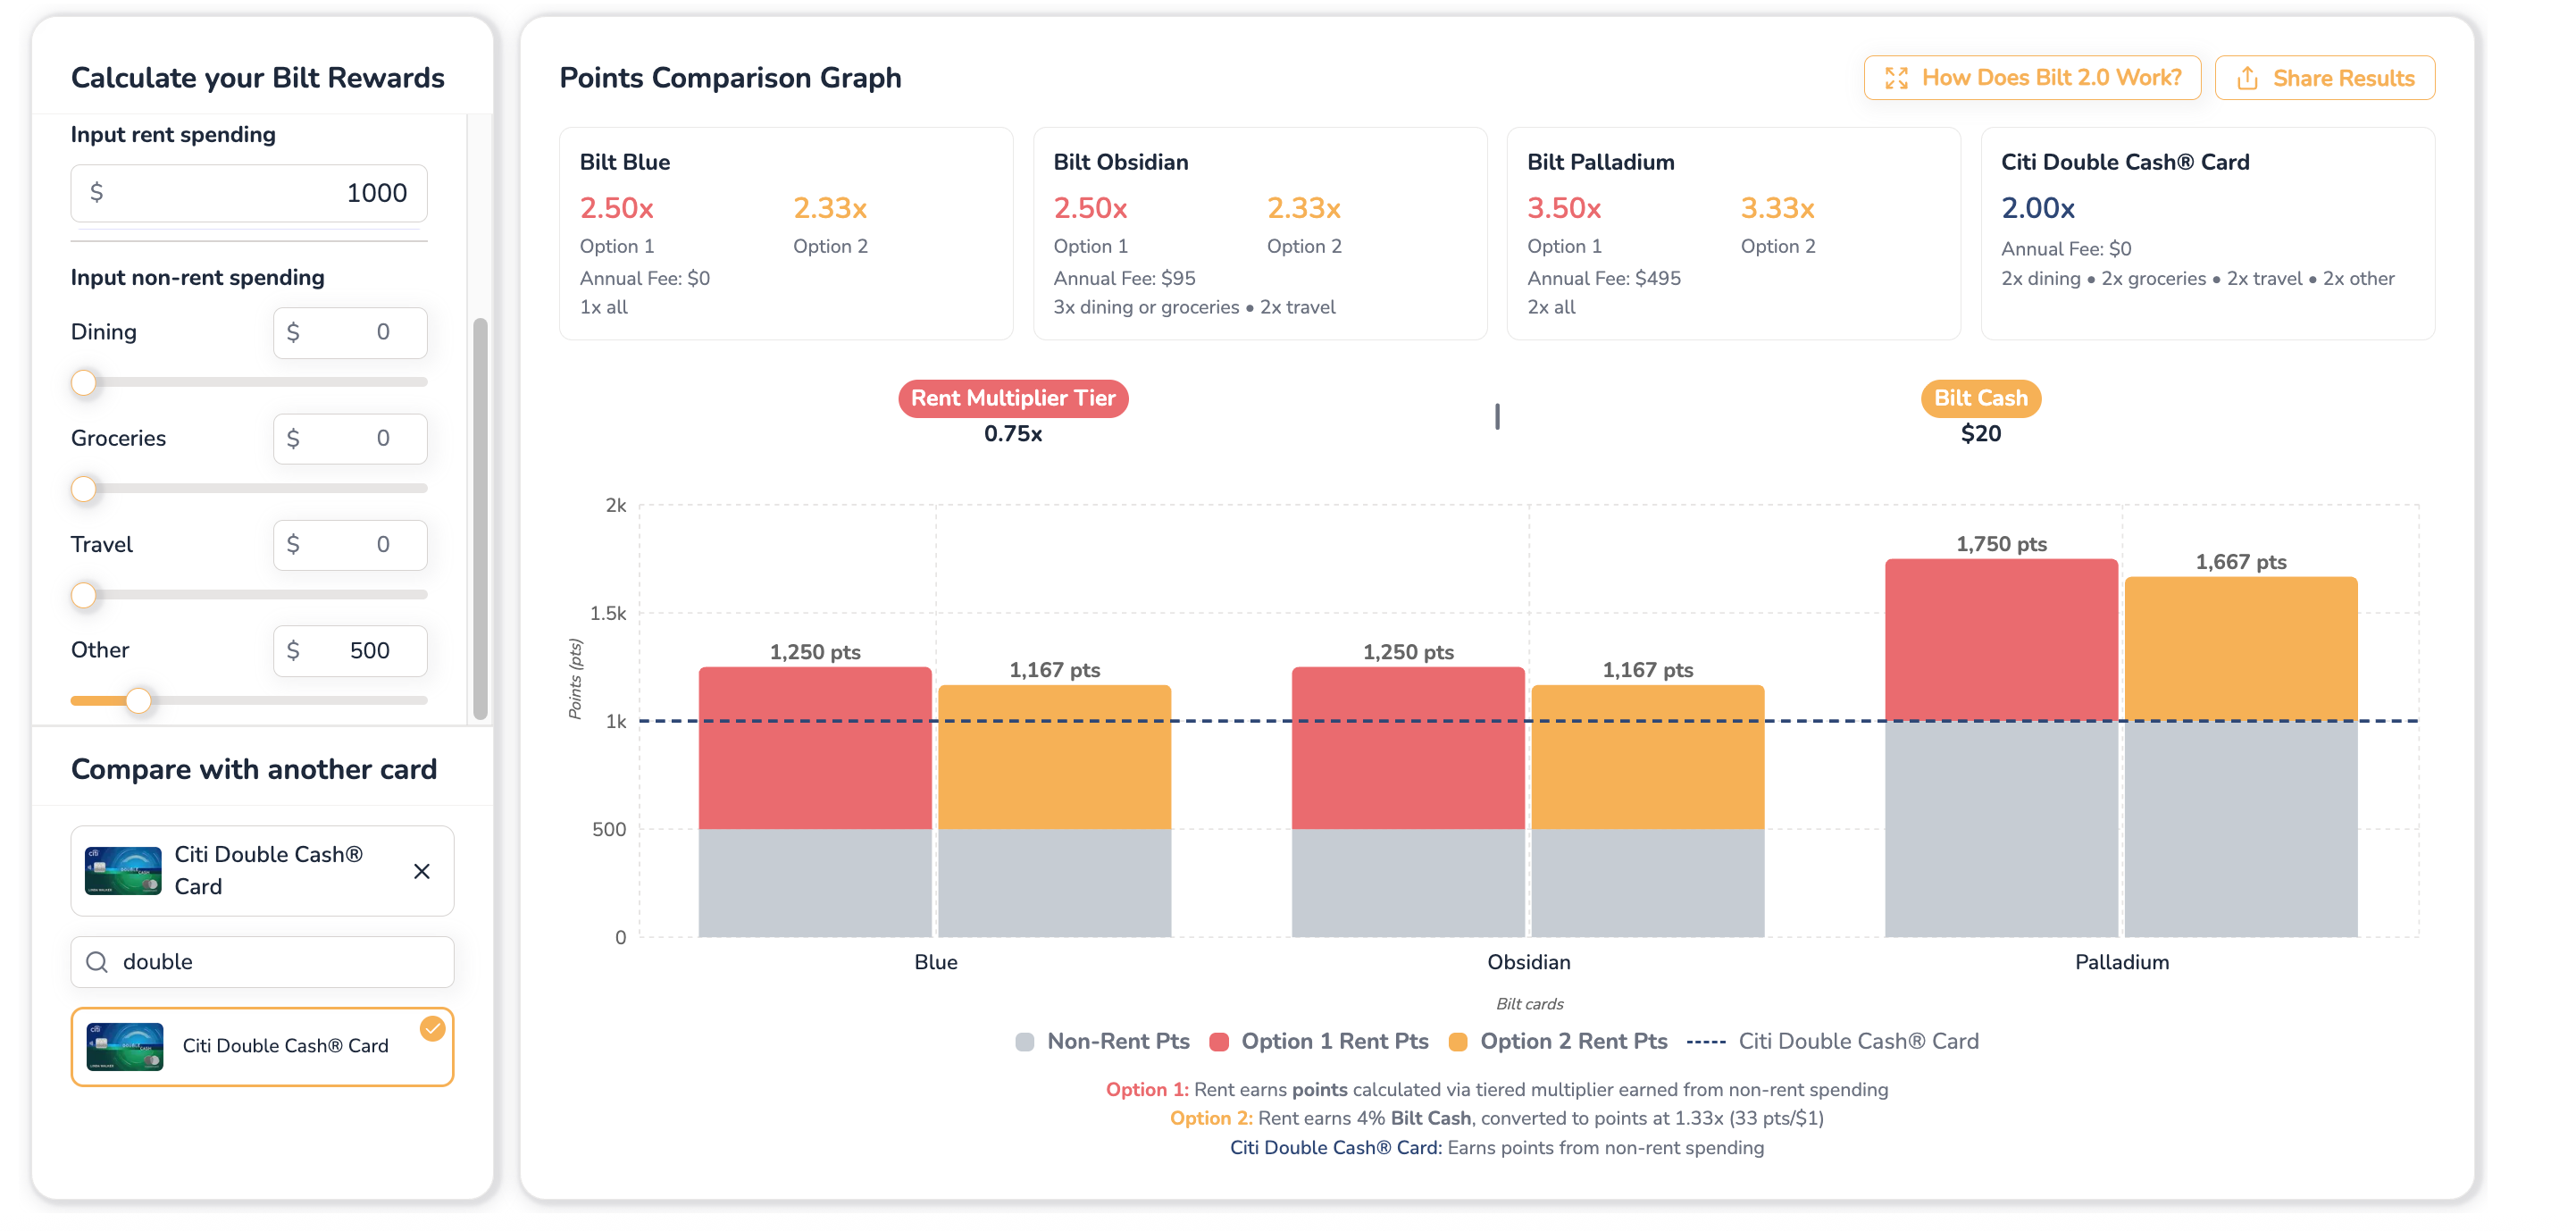Click the Groceries slider handle
The height and width of the screenshot is (1231, 2576).
point(84,489)
